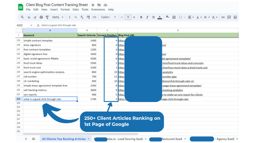Add a new sheet with plus button
This screenshot has width=254, height=143.
pyautogui.click(x=26, y=139)
